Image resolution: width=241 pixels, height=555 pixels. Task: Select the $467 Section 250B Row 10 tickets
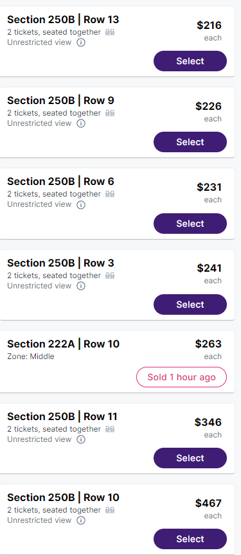pos(190,539)
